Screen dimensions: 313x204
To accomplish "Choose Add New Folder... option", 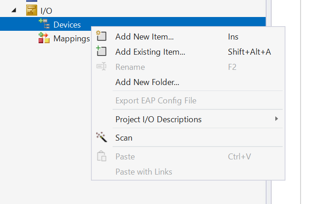I will tap(147, 82).
